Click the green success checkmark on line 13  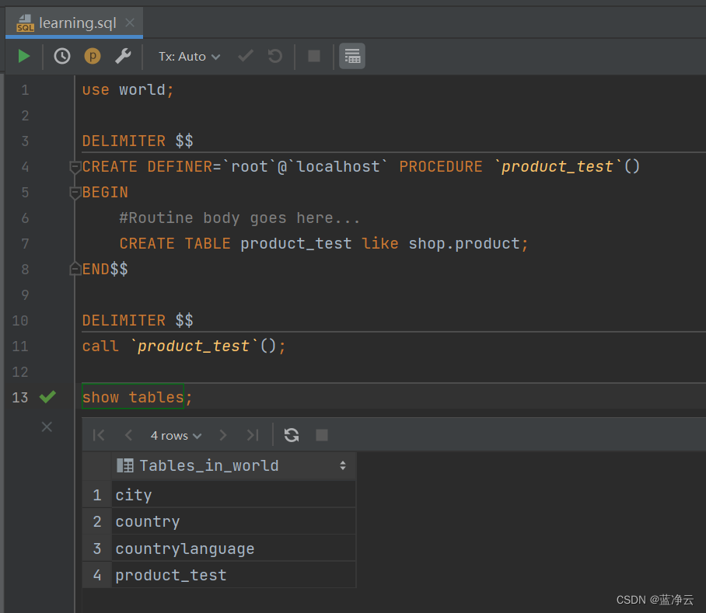[x=47, y=397]
